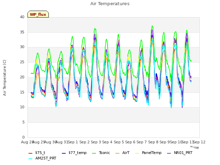Toggle the Tsonic legend entry

point(101,153)
